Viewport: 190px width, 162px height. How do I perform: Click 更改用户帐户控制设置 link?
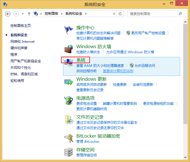coord(148,33)
